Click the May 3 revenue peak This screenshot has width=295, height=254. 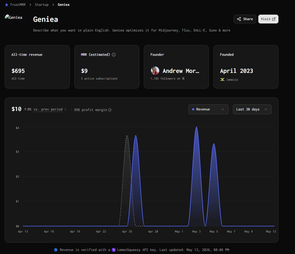pyautogui.click(x=196, y=127)
